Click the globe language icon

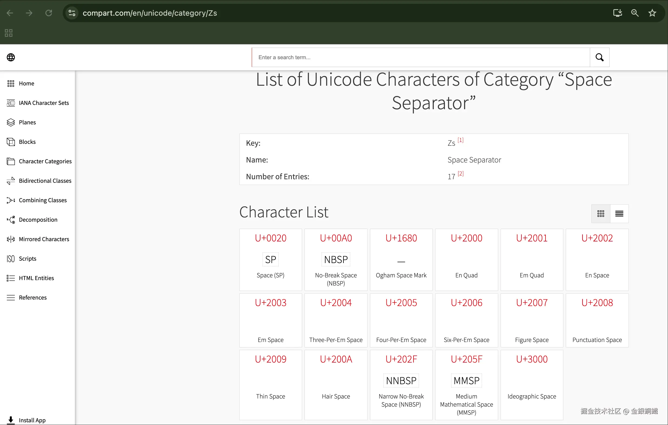coord(11,57)
